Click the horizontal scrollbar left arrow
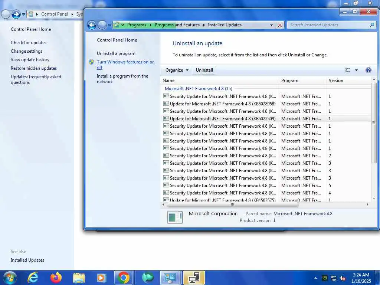This screenshot has width=380, height=285. (x=163, y=205)
